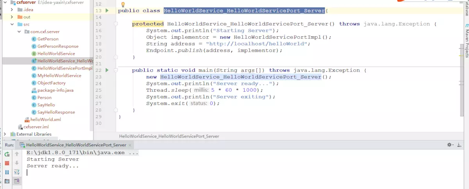Open Run panel settings gear
This screenshot has height=189, width=469.
click(450, 145)
